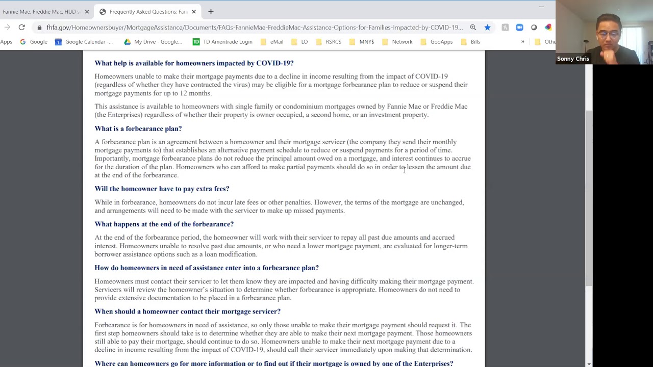This screenshot has height=367, width=653.
Task: Expand the eMail bookmarks folder
Action: [272, 42]
